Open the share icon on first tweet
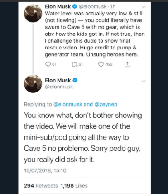Image resolution: width=168 pixels, height=194 pixels. tap(127, 64)
